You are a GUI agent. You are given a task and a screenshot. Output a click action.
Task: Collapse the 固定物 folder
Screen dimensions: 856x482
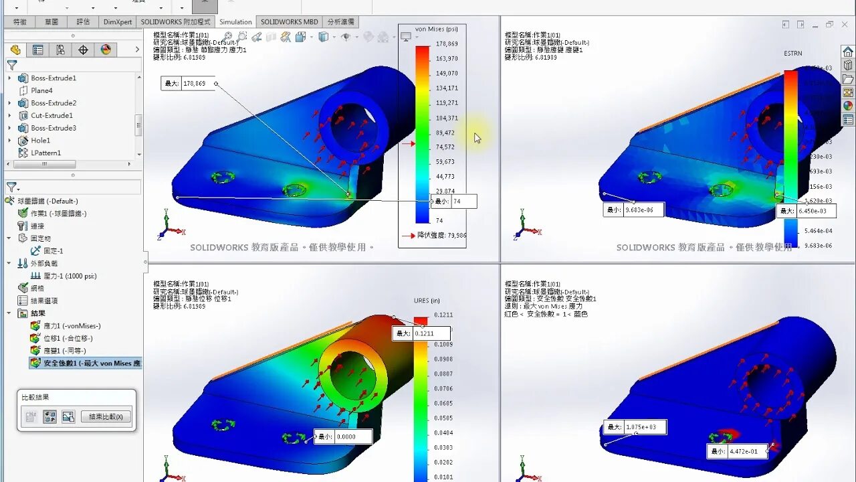coord(9,238)
